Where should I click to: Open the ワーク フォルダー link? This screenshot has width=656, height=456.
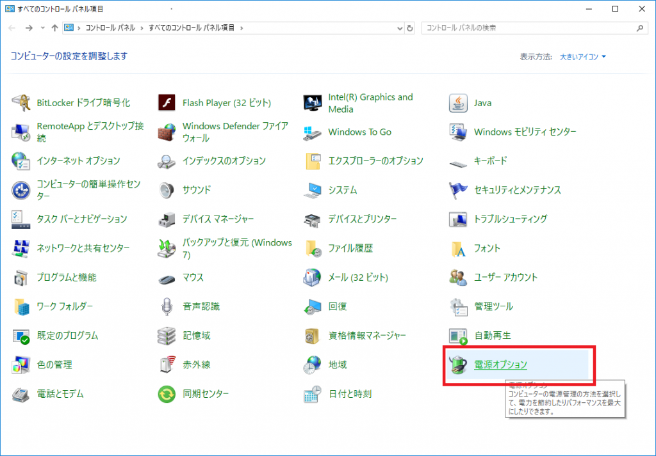65,306
